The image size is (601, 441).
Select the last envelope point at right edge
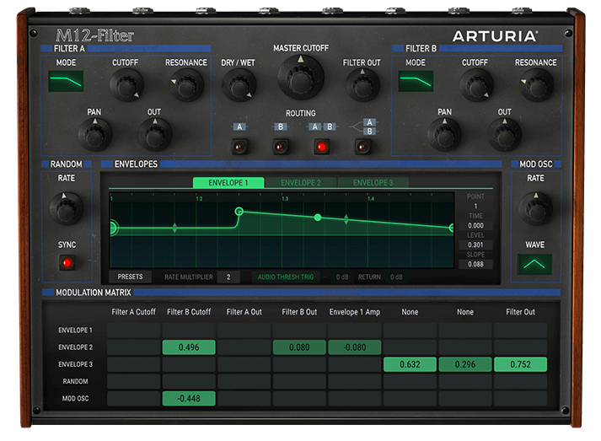pos(452,228)
